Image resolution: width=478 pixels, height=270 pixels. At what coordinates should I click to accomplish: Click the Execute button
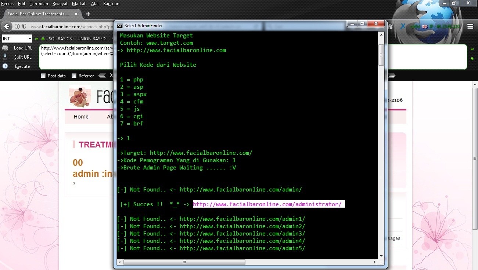[x=22, y=66]
